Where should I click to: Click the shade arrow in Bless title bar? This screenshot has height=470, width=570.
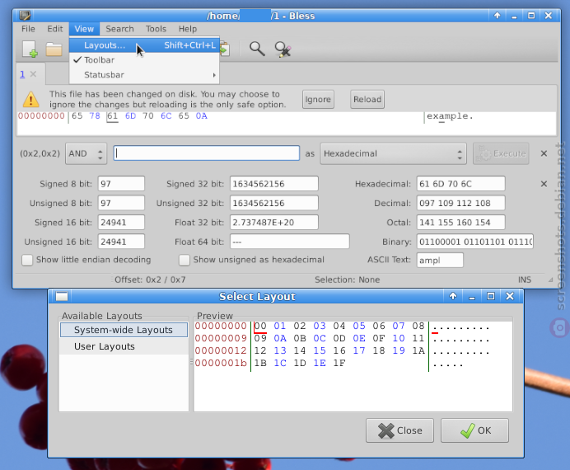coord(497,16)
